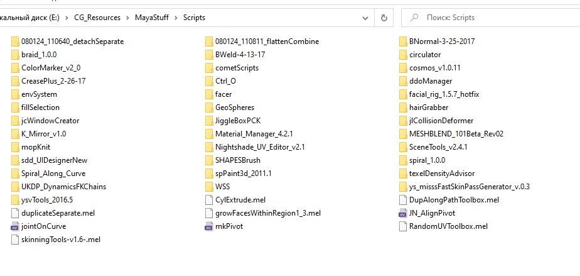Select Material_Manager_4.2.1 folder name

(x=254, y=134)
